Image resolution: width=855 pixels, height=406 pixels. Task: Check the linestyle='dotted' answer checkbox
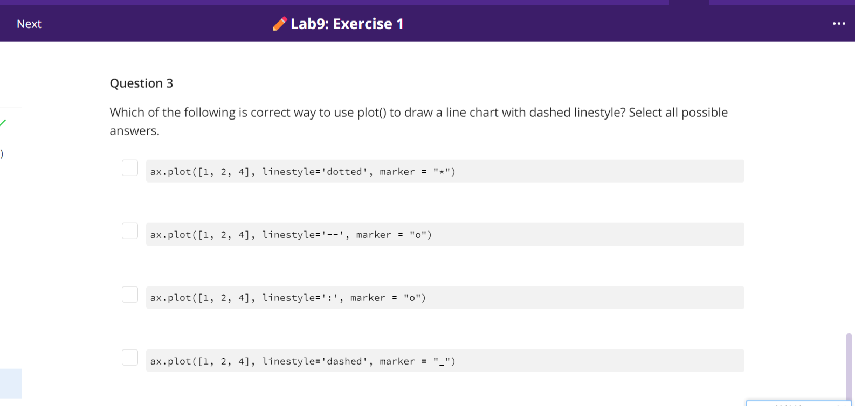pos(130,168)
